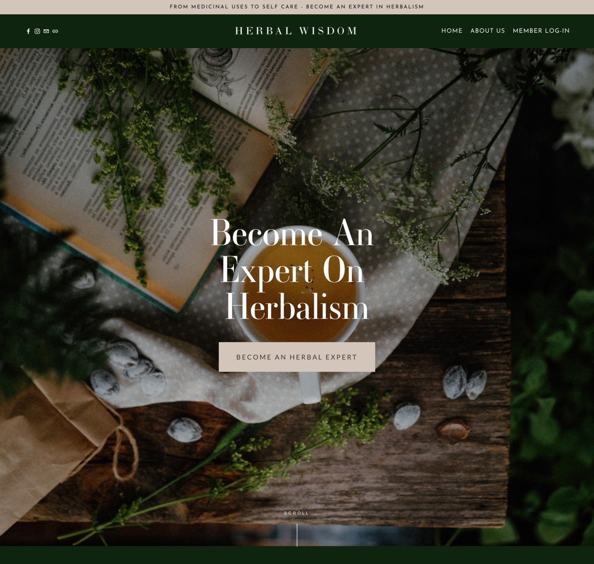
Task: Click the Become An Herbal Expert button
Action: coord(297,357)
